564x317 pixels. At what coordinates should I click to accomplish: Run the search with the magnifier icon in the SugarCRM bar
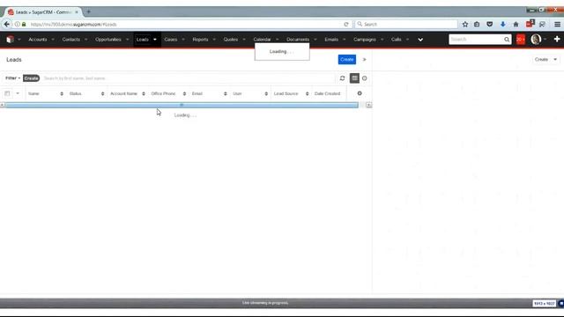[507, 39]
